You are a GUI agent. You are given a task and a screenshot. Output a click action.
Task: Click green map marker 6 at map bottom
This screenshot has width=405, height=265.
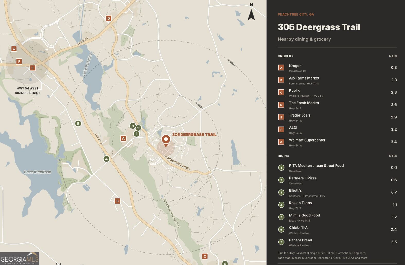coord(225,263)
